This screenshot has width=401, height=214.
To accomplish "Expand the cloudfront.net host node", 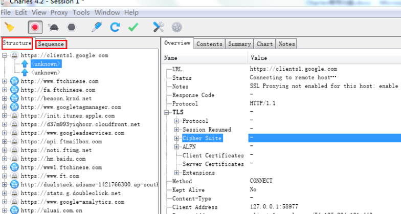I will [x=4, y=124].
